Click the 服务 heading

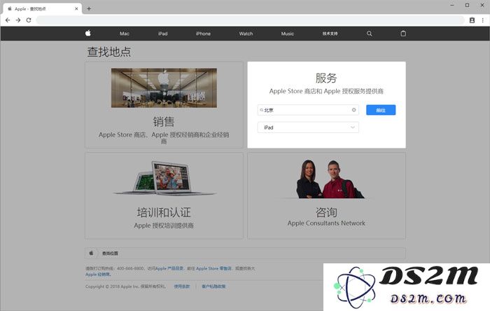326,78
